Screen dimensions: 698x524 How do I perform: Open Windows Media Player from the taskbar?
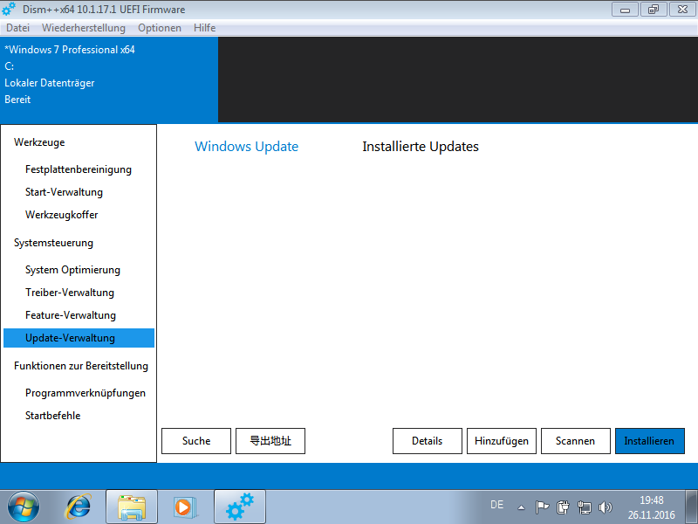tap(184, 507)
